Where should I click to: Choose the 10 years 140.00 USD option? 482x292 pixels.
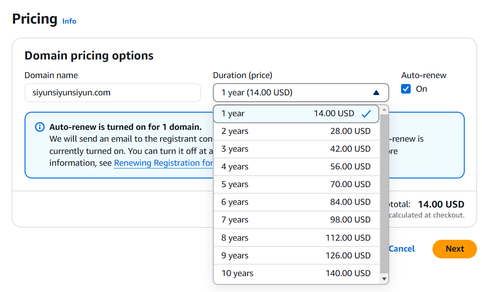tap(296, 273)
